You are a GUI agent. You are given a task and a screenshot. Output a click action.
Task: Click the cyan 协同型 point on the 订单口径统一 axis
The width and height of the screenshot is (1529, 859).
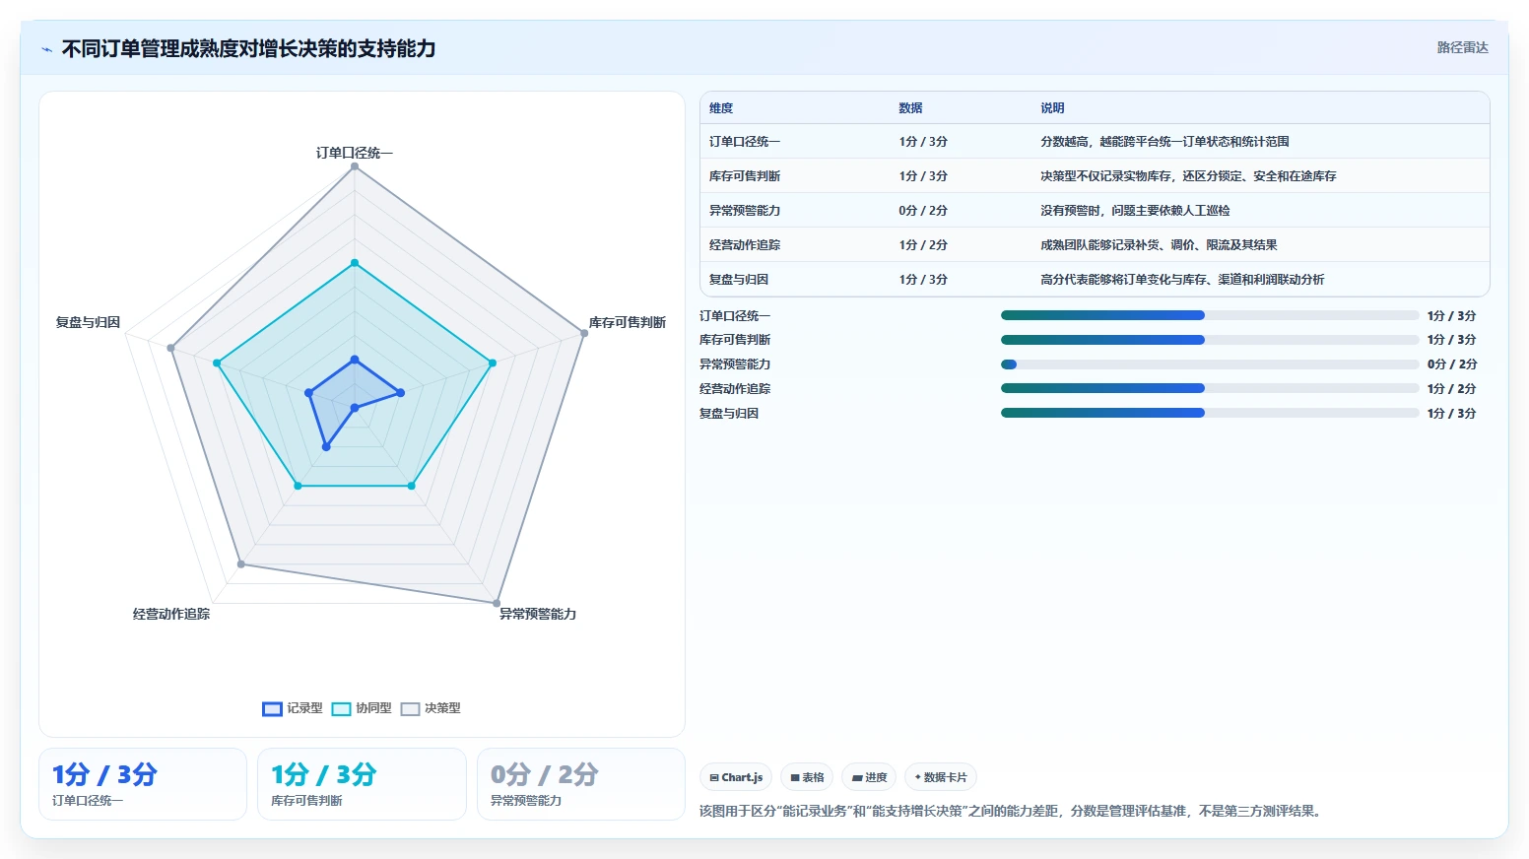tap(355, 263)
